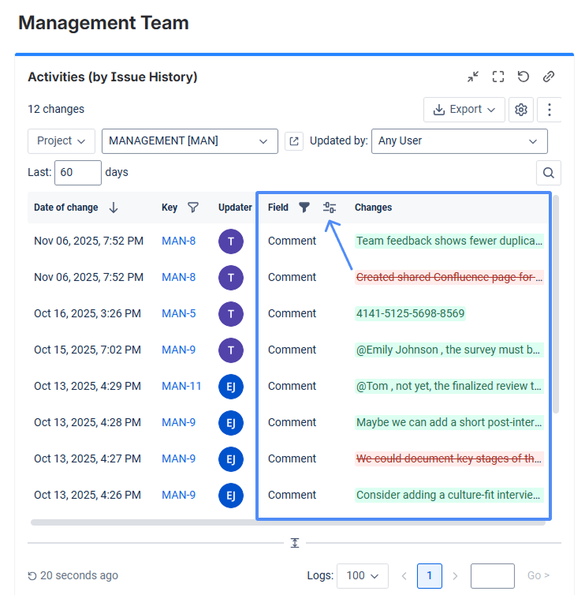Viewport: 585px width, 595px height.
Task: Open the settings gear icon
Action: coord(521,110)
